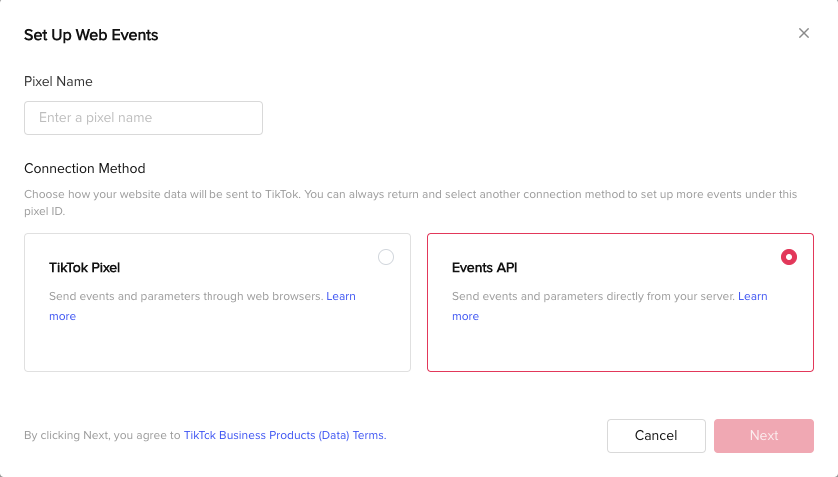
Task: Click the 'By clicking Next, you agree' text
Action: point(102,435)
